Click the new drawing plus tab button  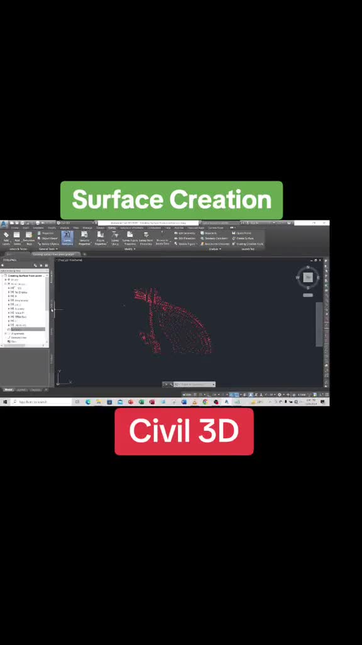85,254
